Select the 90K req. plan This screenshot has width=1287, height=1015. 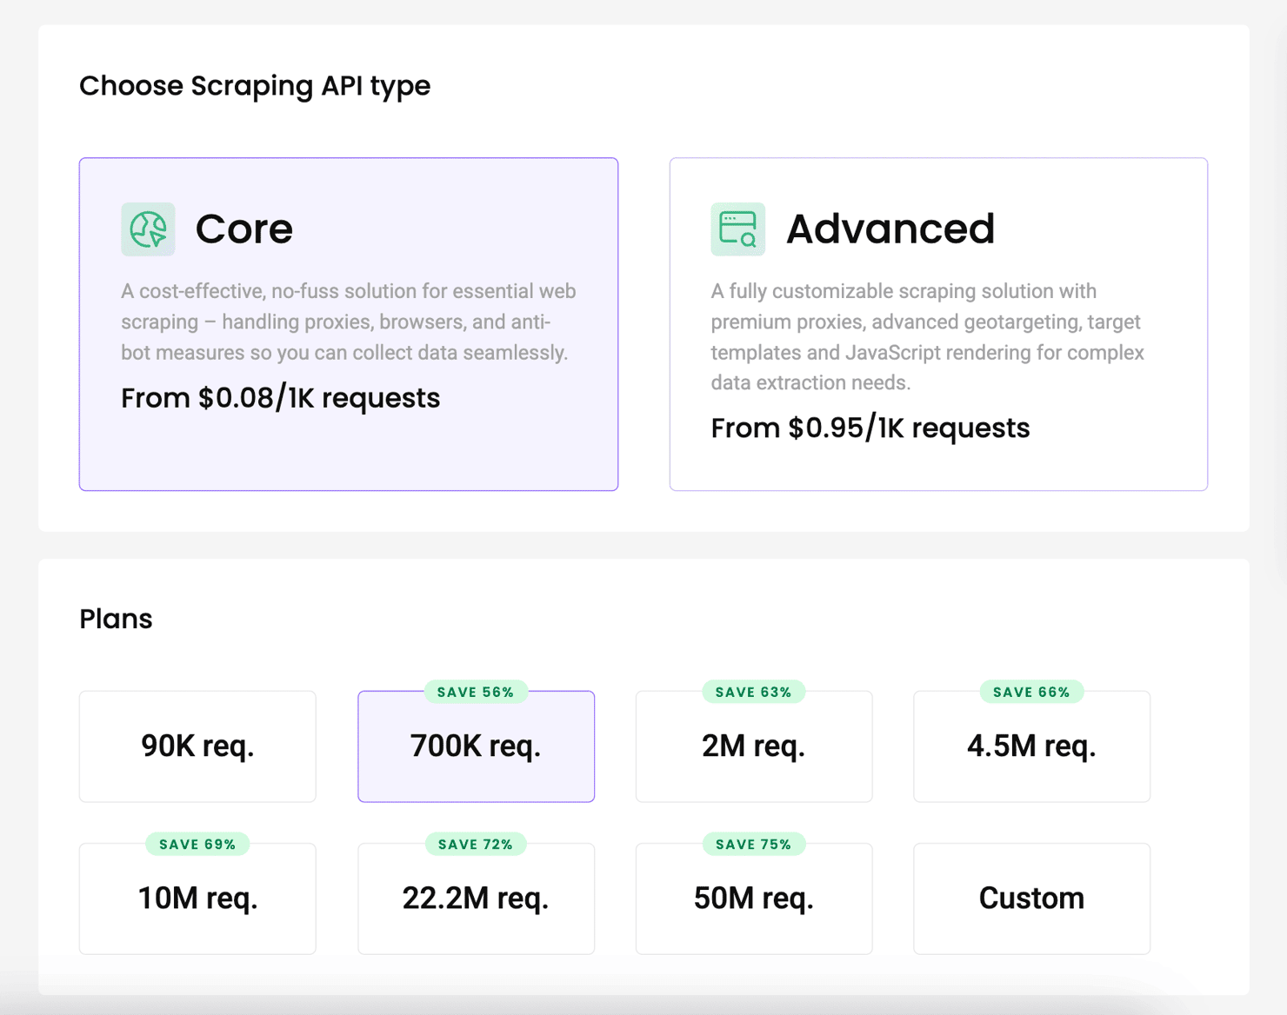coord(197,746)
